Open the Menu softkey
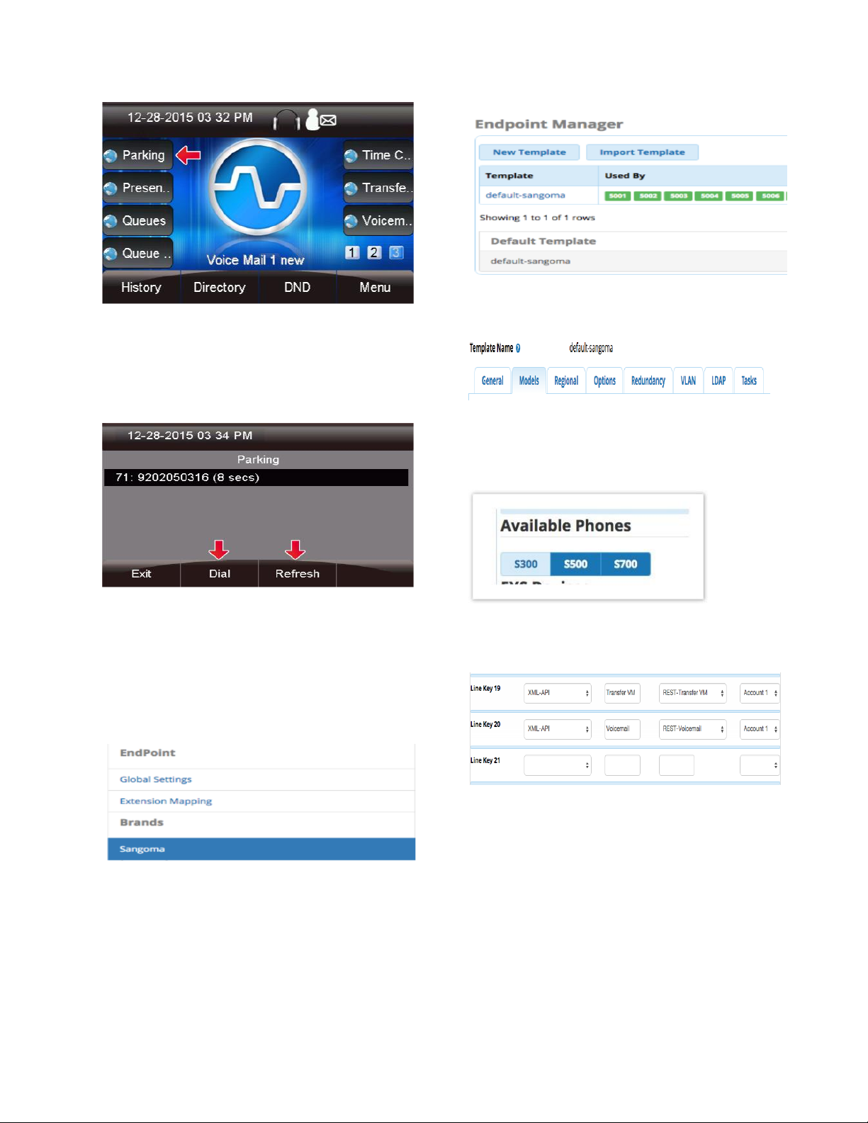This screenshot has width=868, height=1123. pyautogui.click(x=375, y=288)
